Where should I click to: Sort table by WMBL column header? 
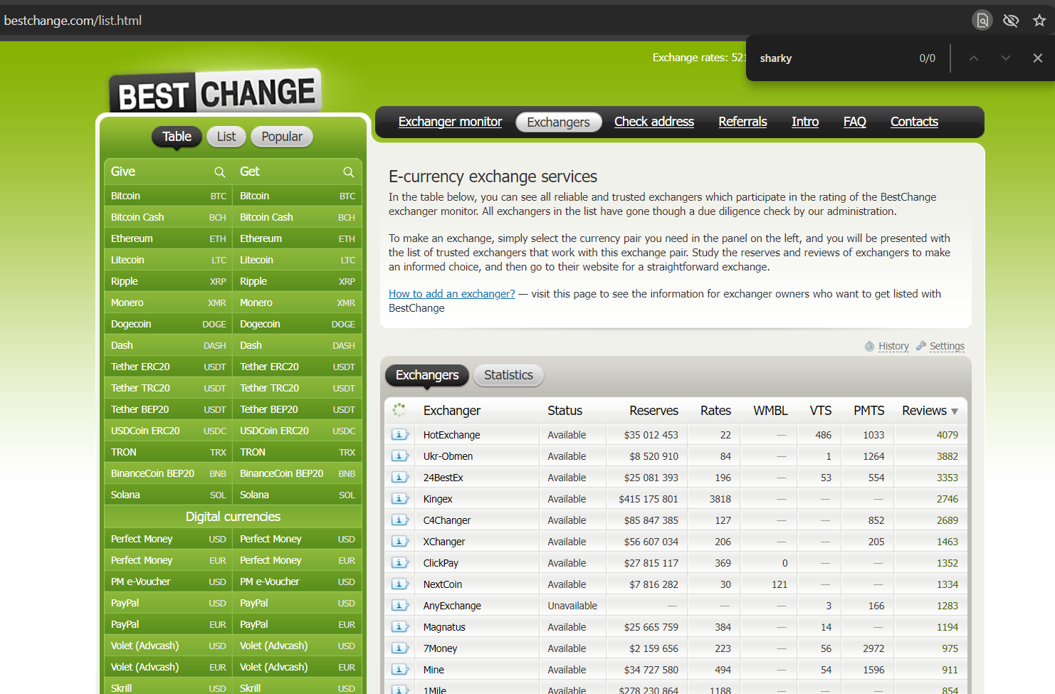(x=770, y=411)
